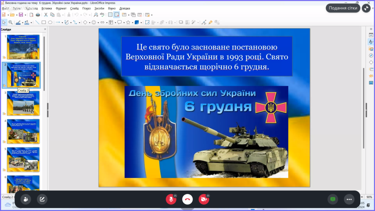Image resolution: width=375 pixels, height=211 pixels.
Task: Unmute the microphone in the call bar
Action: 171,199
